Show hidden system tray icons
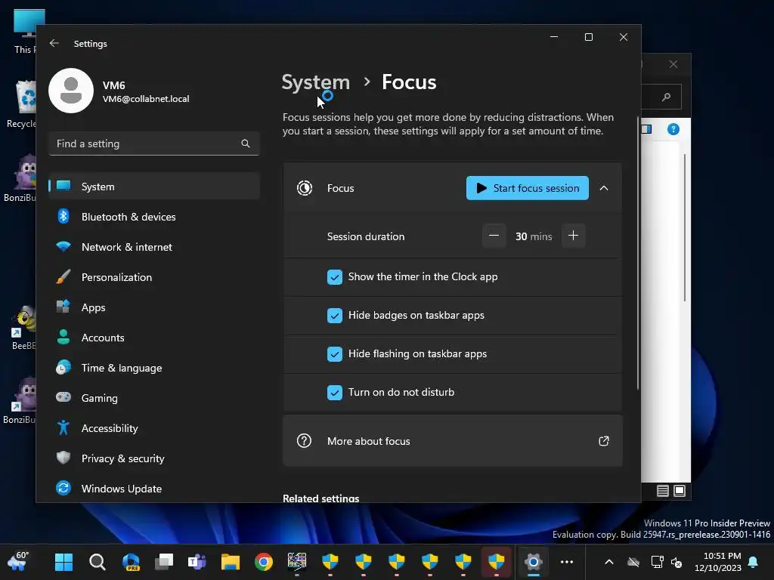Screen dimensions: 774x580 pos(609,562)
